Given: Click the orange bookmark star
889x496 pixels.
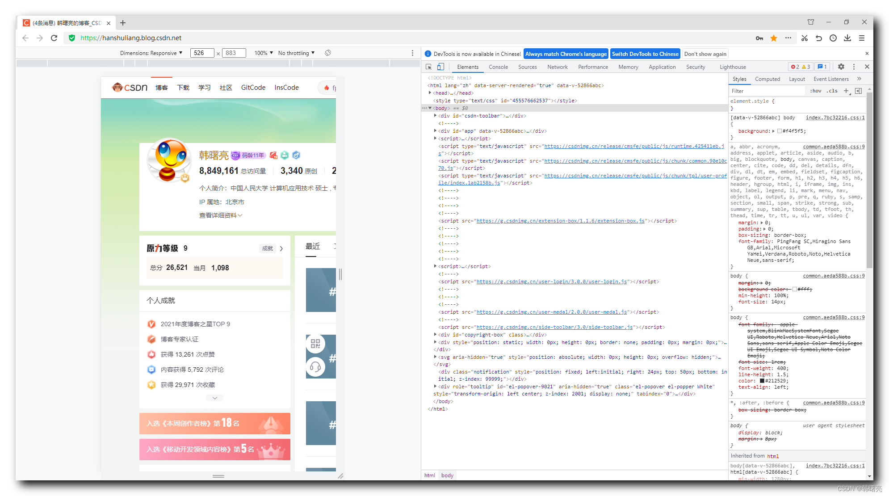Looking at the screenshot, I should tap(774, 38).
